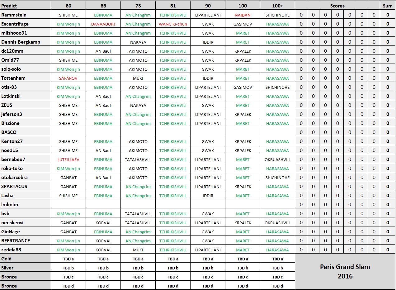
Task: Click the Sum value for zedela88
Action: (x=388, y=250)
